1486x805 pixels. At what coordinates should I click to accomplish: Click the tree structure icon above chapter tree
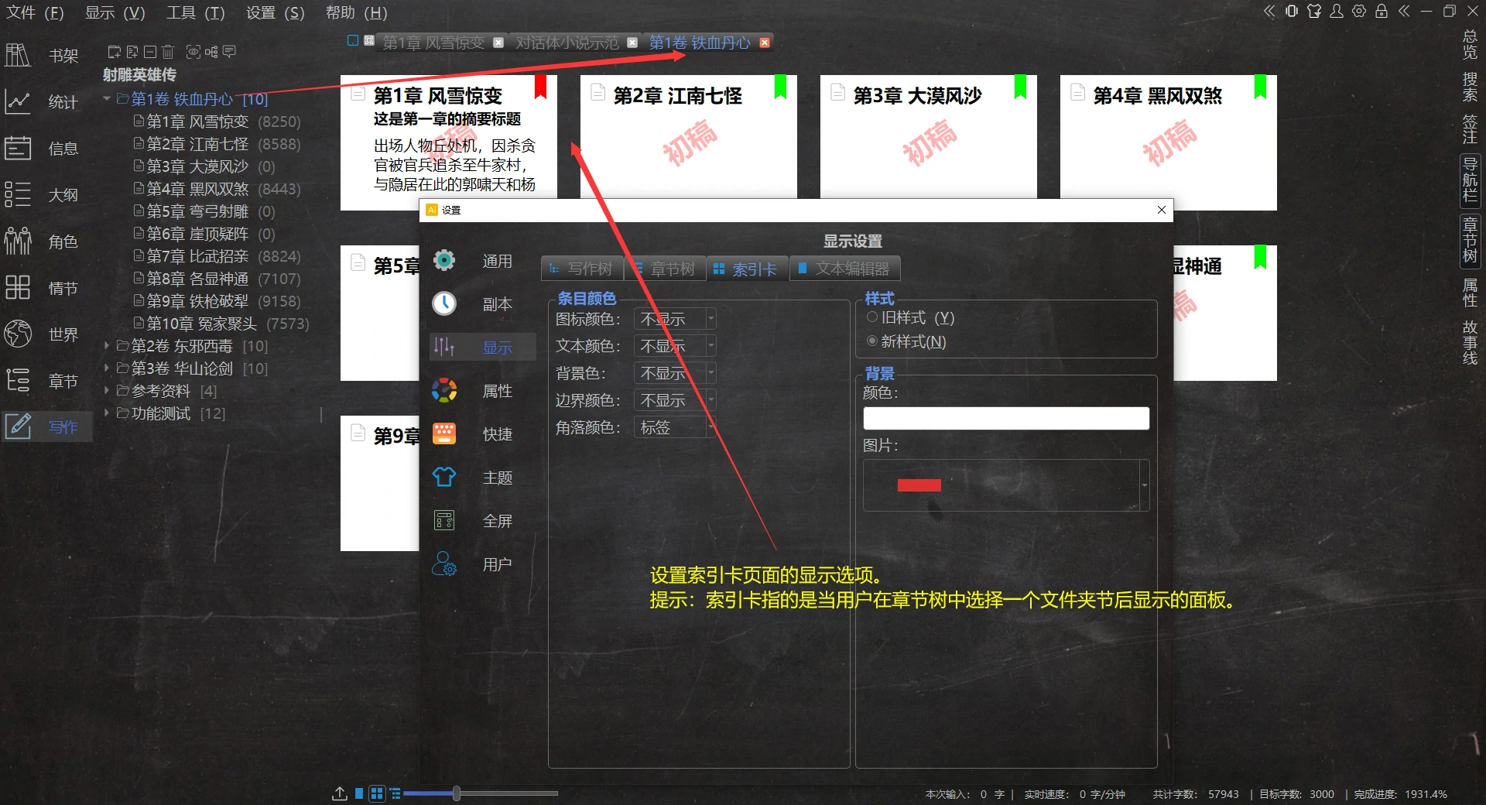[x=211, y=52]
